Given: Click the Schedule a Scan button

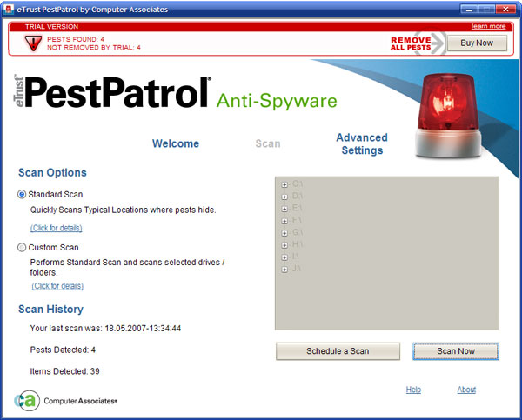Looking at the screenshot, I should tap(338, 351).
